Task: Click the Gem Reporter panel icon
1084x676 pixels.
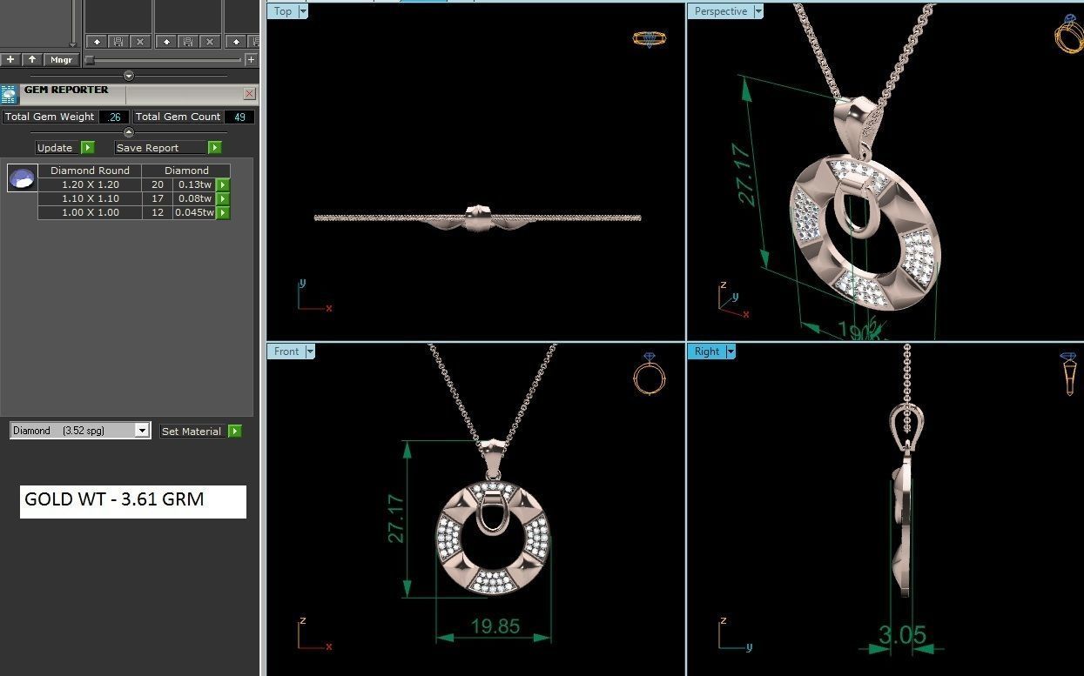Action: 10,94
